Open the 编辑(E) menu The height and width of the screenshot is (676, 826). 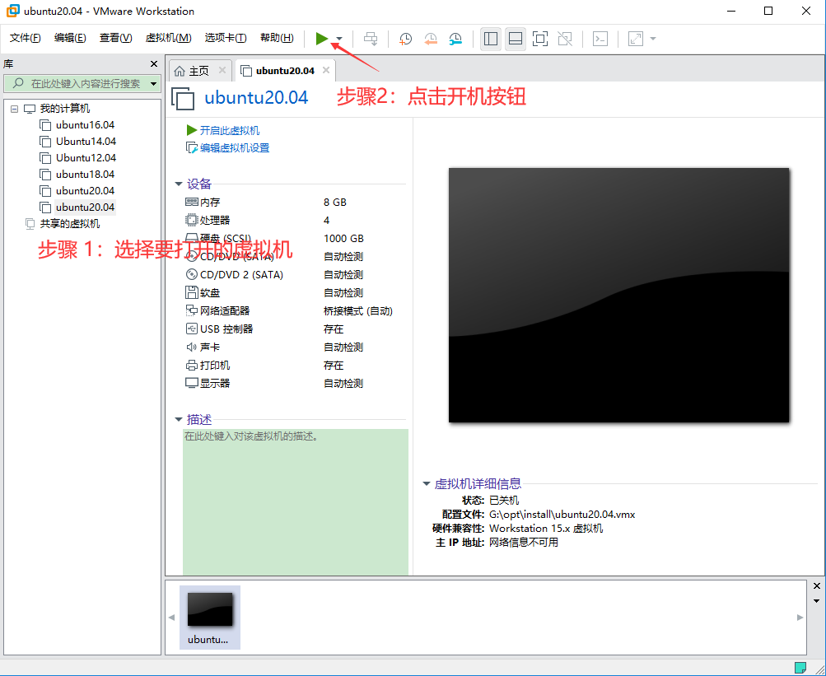(x=70, y=38)
